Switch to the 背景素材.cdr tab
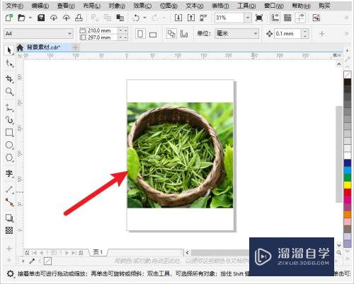 coord(43,47)
